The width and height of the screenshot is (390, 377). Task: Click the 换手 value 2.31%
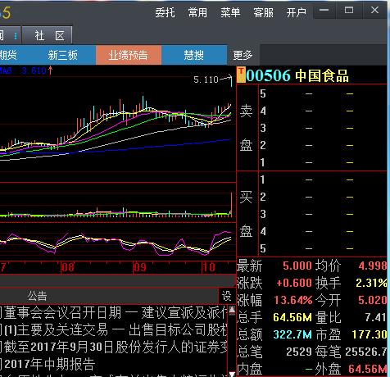pyautogui.click(x=371, y=283)
